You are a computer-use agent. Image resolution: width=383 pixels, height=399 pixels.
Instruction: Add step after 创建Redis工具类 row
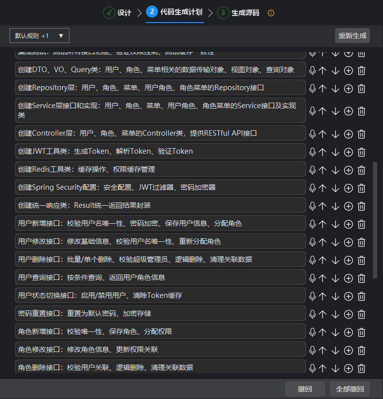[348, 170]
